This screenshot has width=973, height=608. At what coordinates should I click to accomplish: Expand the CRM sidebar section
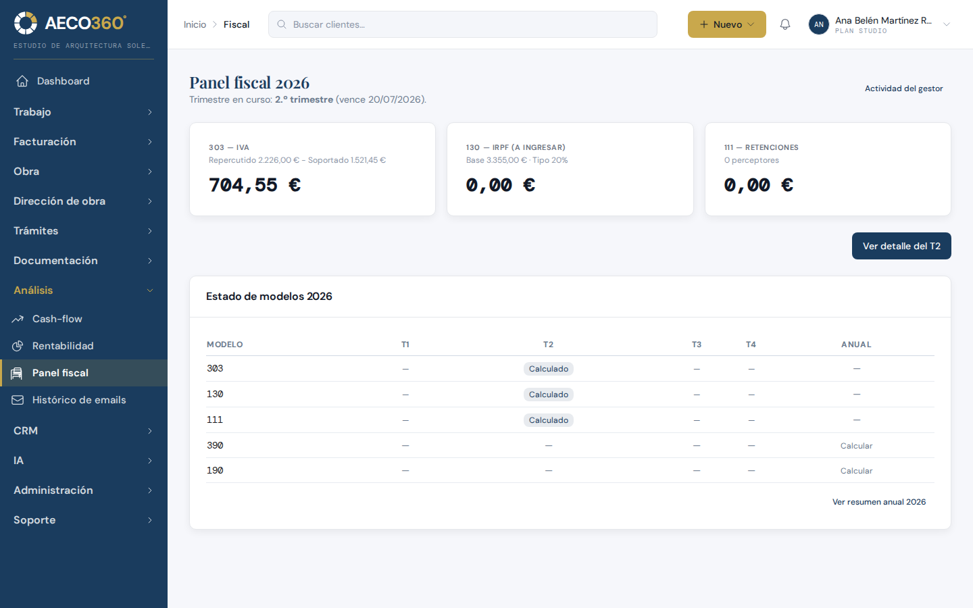click(x=84, y=431)
